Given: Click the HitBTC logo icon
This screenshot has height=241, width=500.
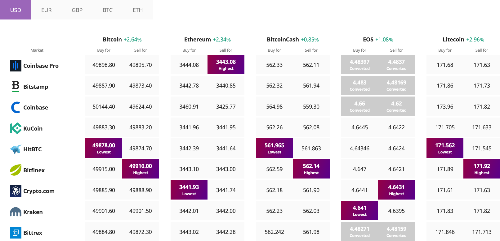Looking at the screenshot, I should pyautogui.click(x=16, y=149).
